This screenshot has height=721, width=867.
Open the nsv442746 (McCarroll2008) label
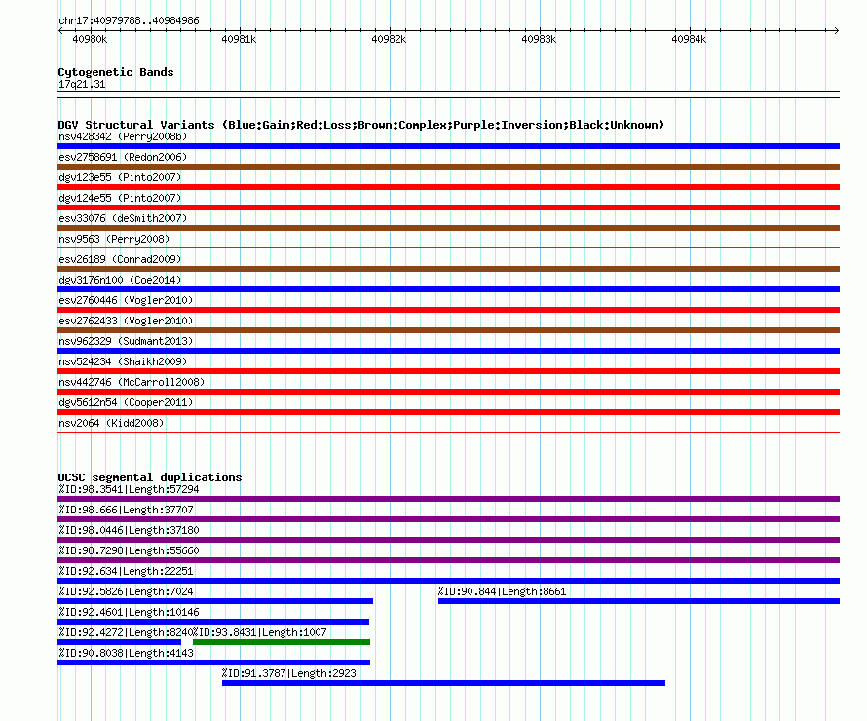coord(132,382)
